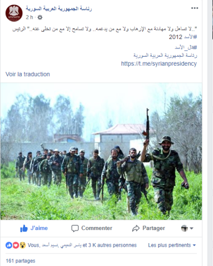Viewport: 213px width, 266px height.
Task: Click the Partager share arrow icon
Action: (x=136, y=229)
